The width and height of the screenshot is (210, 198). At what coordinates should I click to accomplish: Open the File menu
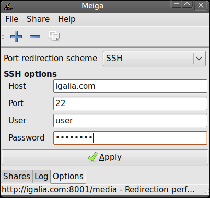click(x=11, y=19)
